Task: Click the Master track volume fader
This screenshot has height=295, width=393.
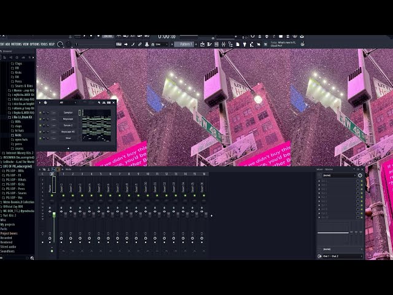Action: pos(54,214)
